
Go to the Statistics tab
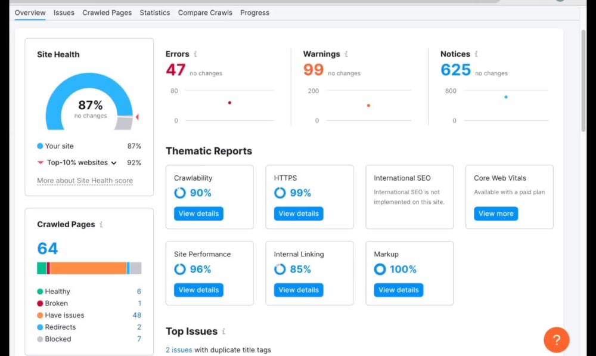coord(155,13)
